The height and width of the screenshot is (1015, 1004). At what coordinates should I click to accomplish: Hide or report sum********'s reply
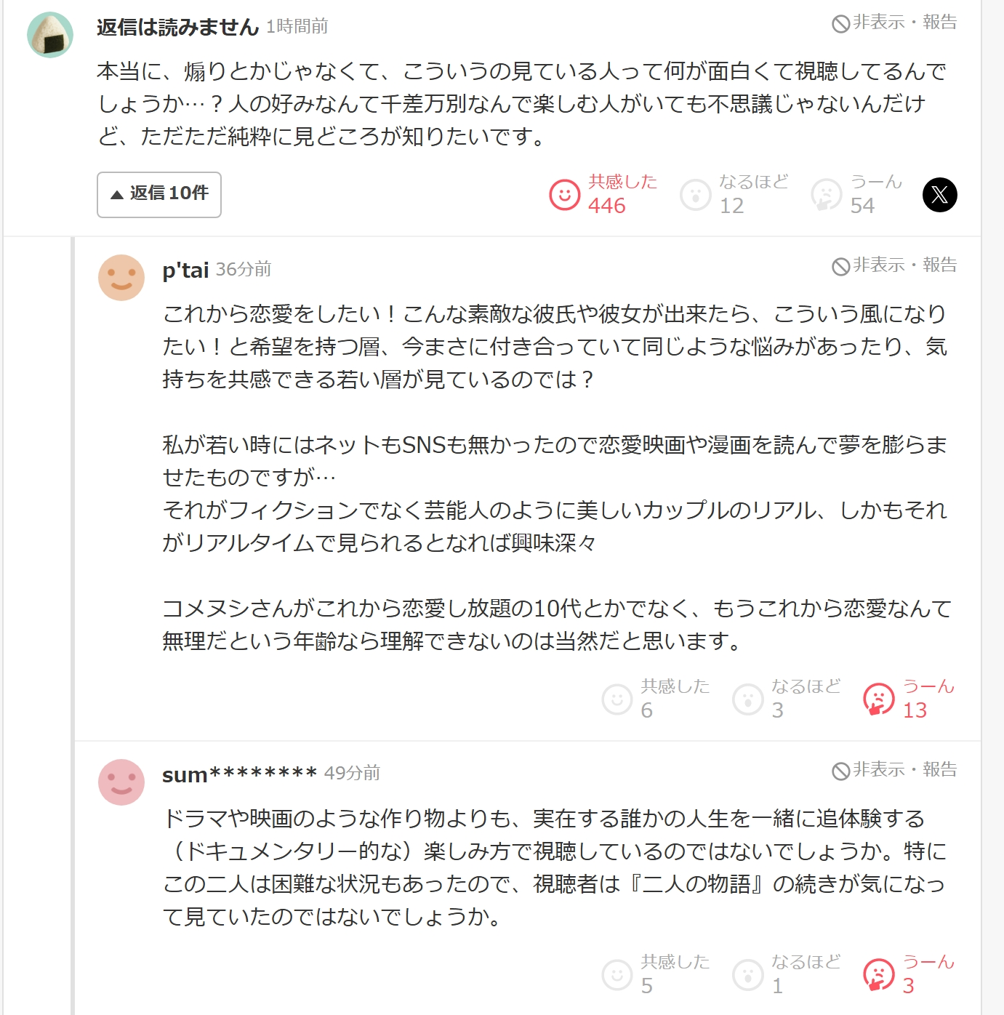(894, 770)
